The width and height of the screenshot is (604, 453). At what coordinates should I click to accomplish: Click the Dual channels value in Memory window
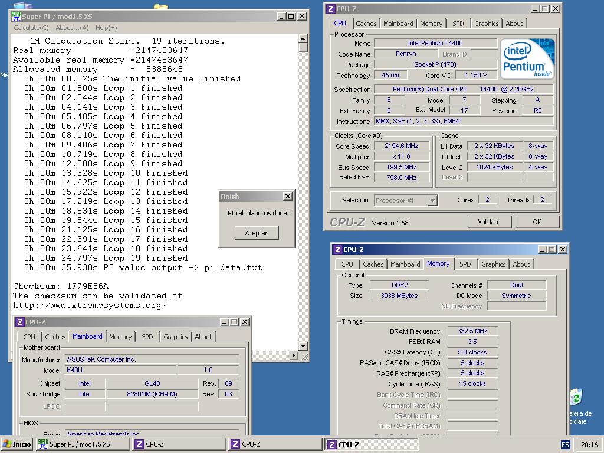pos(517,285)
